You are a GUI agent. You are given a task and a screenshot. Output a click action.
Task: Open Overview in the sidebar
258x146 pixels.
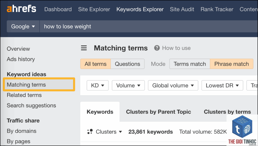pyautogui.click(x=18, y=49)
